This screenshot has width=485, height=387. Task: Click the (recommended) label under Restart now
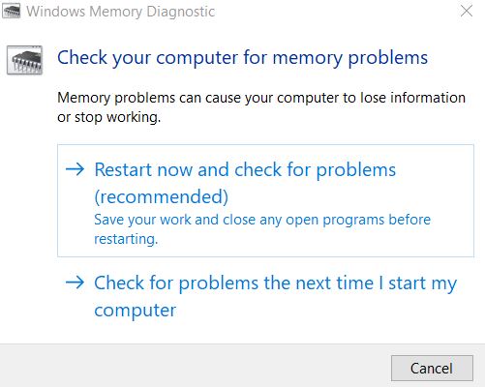162,196
